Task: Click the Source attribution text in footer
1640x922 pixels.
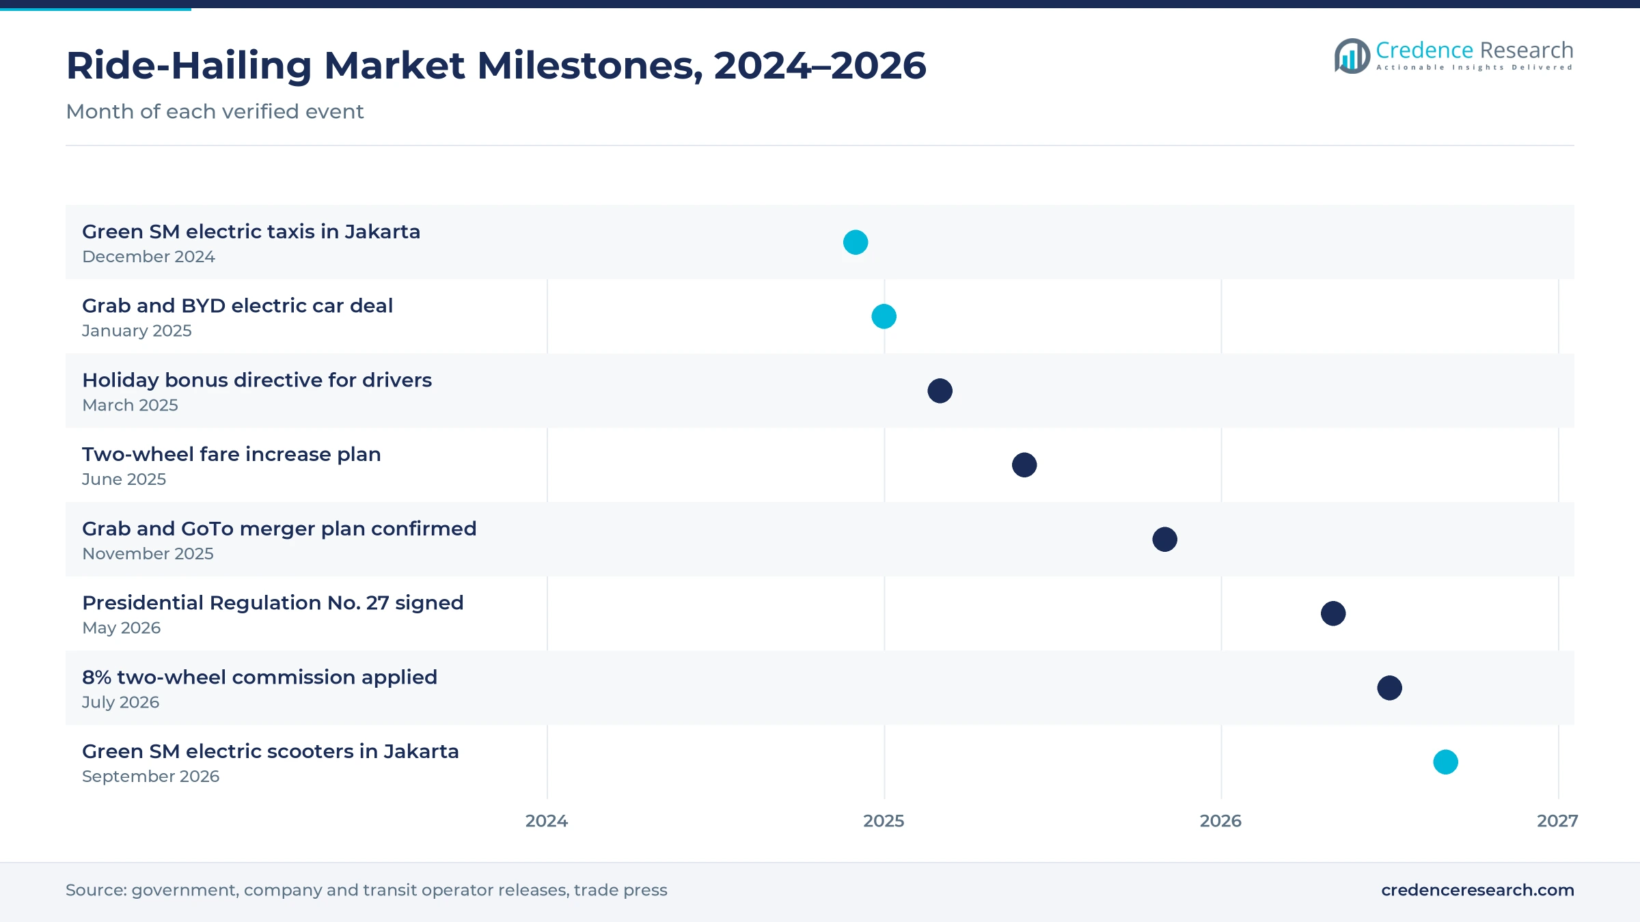Action: (366, 890)
